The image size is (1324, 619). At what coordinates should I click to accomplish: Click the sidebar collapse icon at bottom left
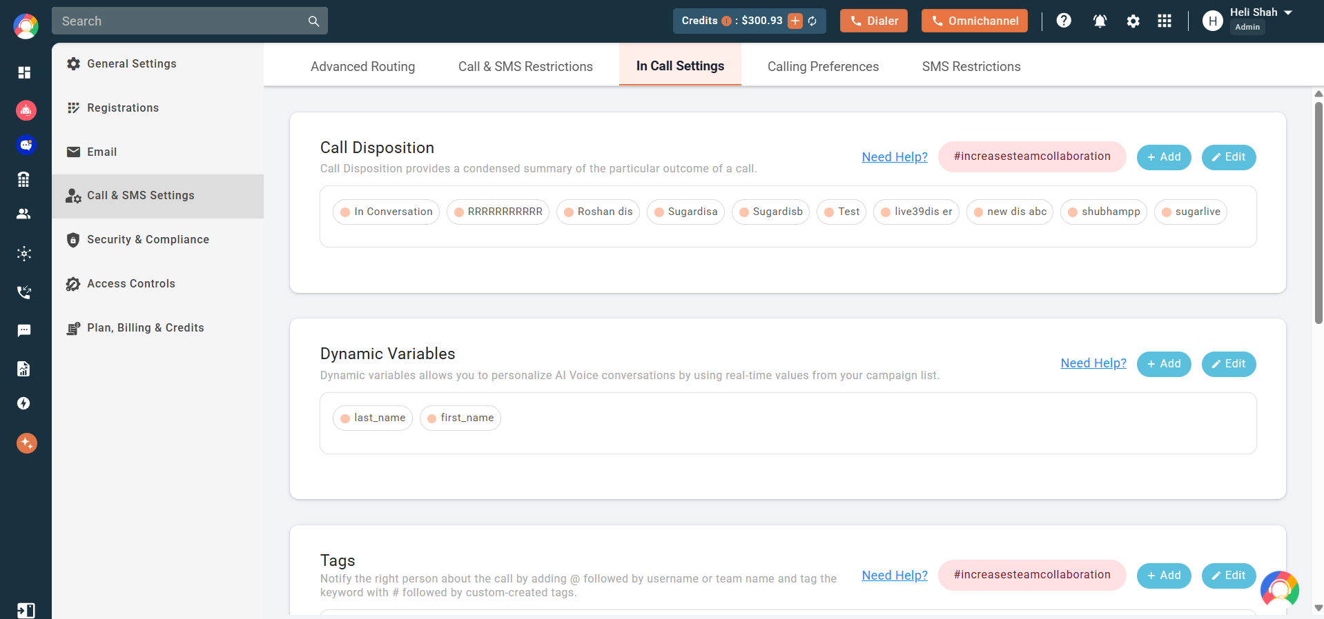point(26,610)
